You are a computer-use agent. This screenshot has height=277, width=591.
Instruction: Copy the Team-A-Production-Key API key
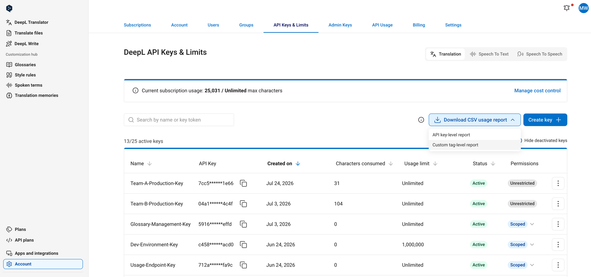[243, 183]
